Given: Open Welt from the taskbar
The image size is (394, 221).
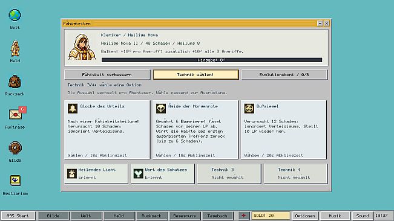Looking at the screenshot, I should pos(86,216).
